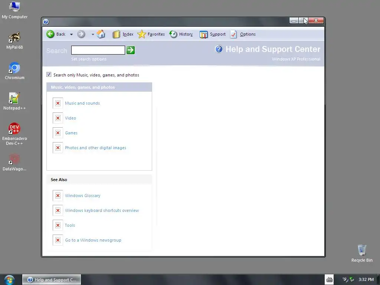Open the Video topic link
The width and height of the screenshot is (380, 285).
tap(71, 118)
